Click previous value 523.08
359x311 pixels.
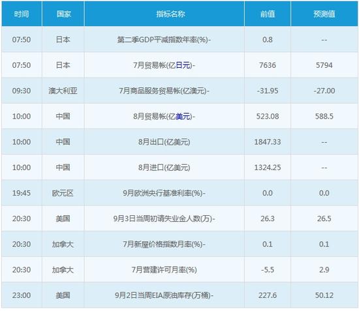[x=268, y=117]
